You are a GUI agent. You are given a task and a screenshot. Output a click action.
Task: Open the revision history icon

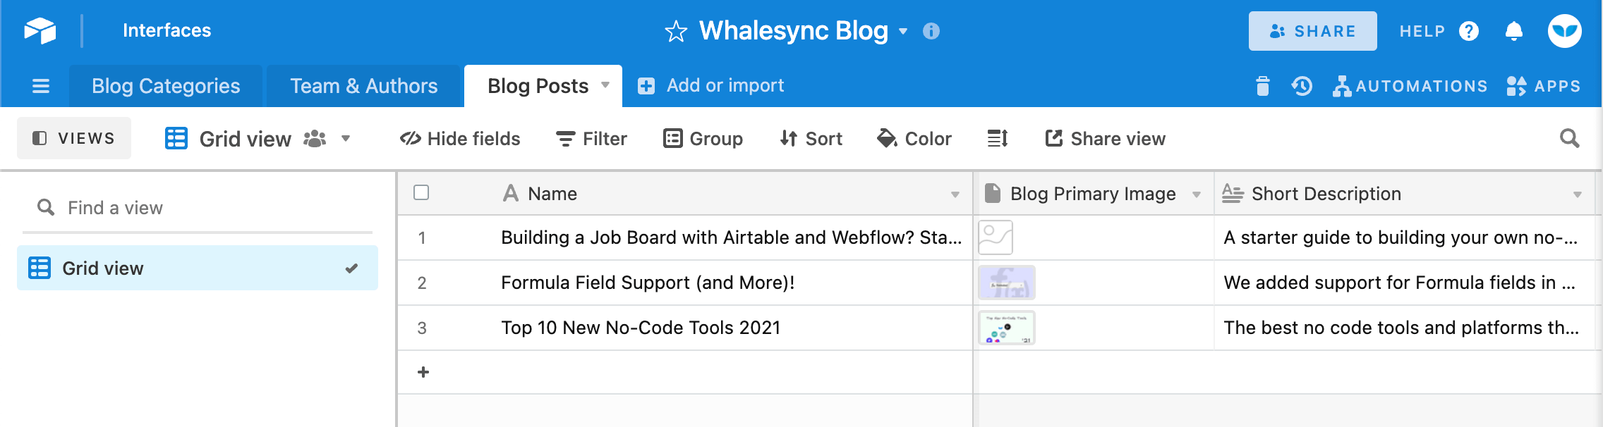point(1302,86)
